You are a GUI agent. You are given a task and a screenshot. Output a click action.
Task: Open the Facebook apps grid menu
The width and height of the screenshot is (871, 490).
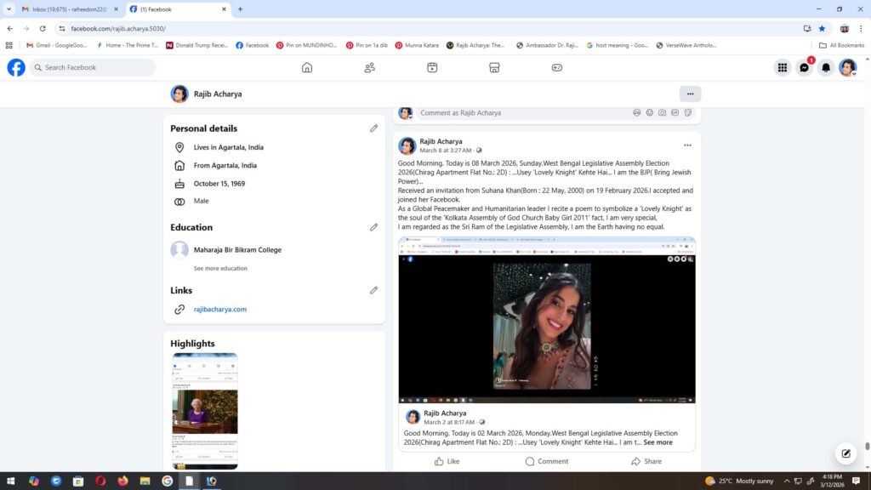782,68
